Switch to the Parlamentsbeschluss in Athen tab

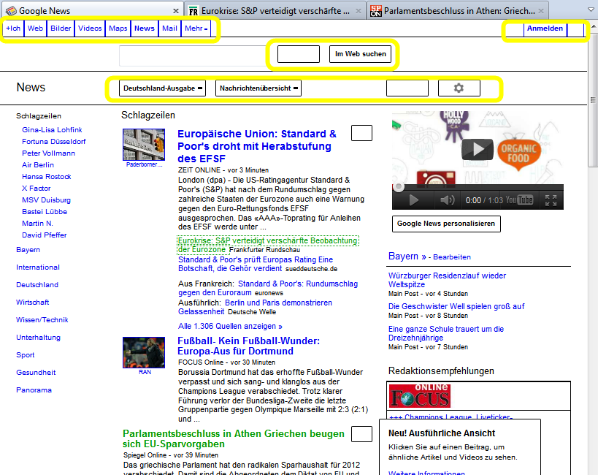[458, 11]
